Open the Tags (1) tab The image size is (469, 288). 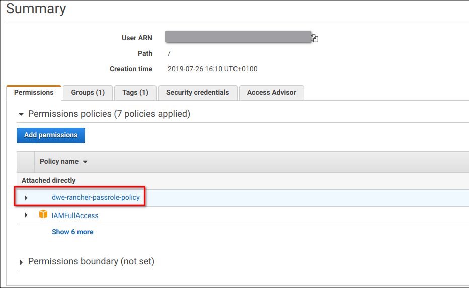[135, 93]
